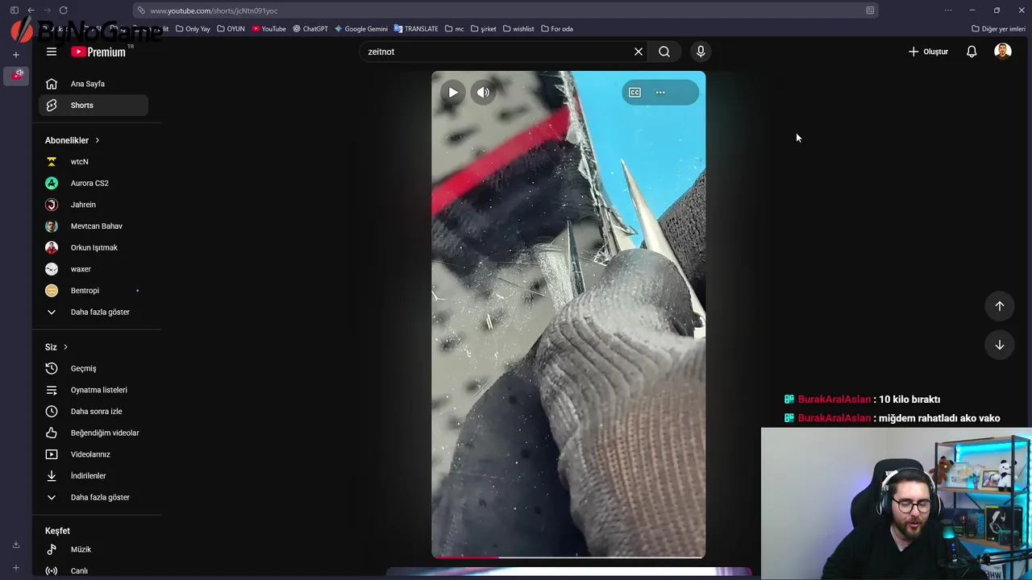
Task: Open the OYUN bookmark folder
Action: 231,29
